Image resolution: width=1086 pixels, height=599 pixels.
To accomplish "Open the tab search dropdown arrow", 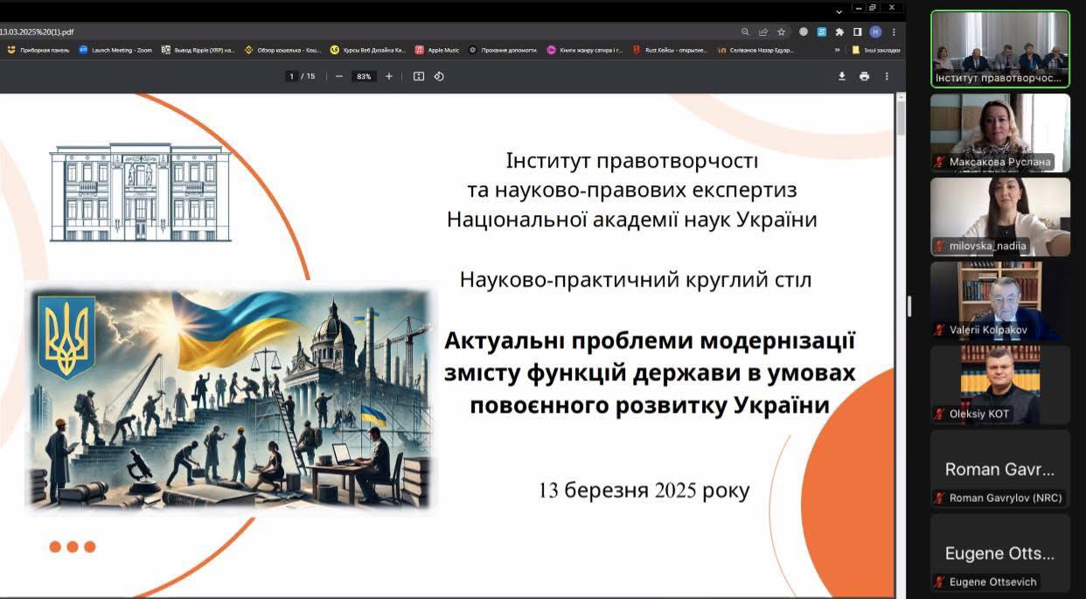I will click(x=839, y=10).
